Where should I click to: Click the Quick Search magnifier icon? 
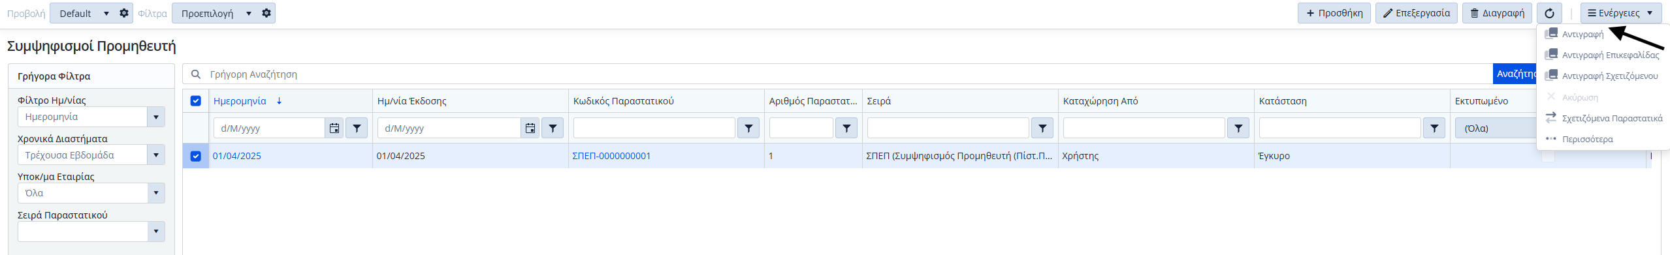(196, 74)
